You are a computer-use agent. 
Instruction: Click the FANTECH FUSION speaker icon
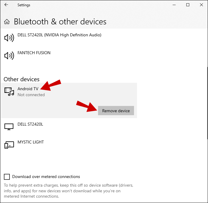(x=9, y=55)
